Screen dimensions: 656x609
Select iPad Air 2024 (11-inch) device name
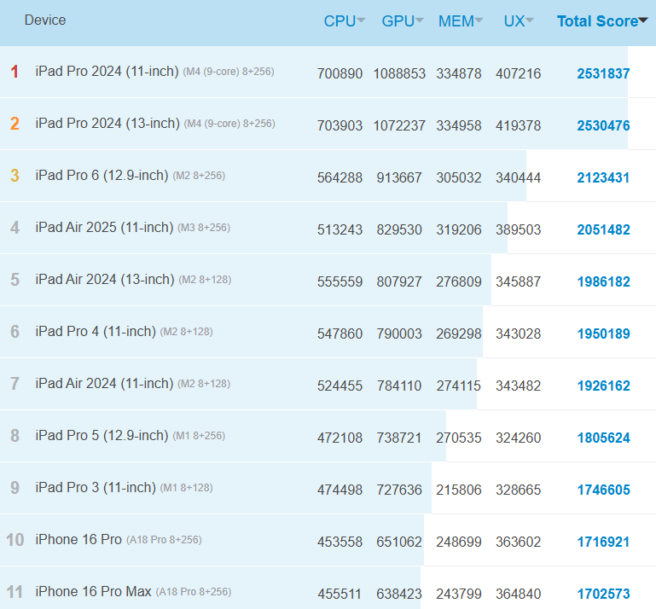[104, 383]
